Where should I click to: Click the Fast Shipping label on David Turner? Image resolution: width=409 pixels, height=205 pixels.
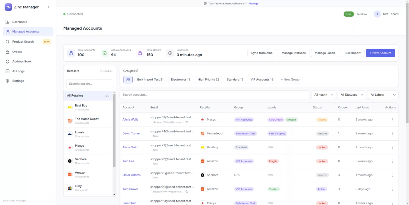277,133
